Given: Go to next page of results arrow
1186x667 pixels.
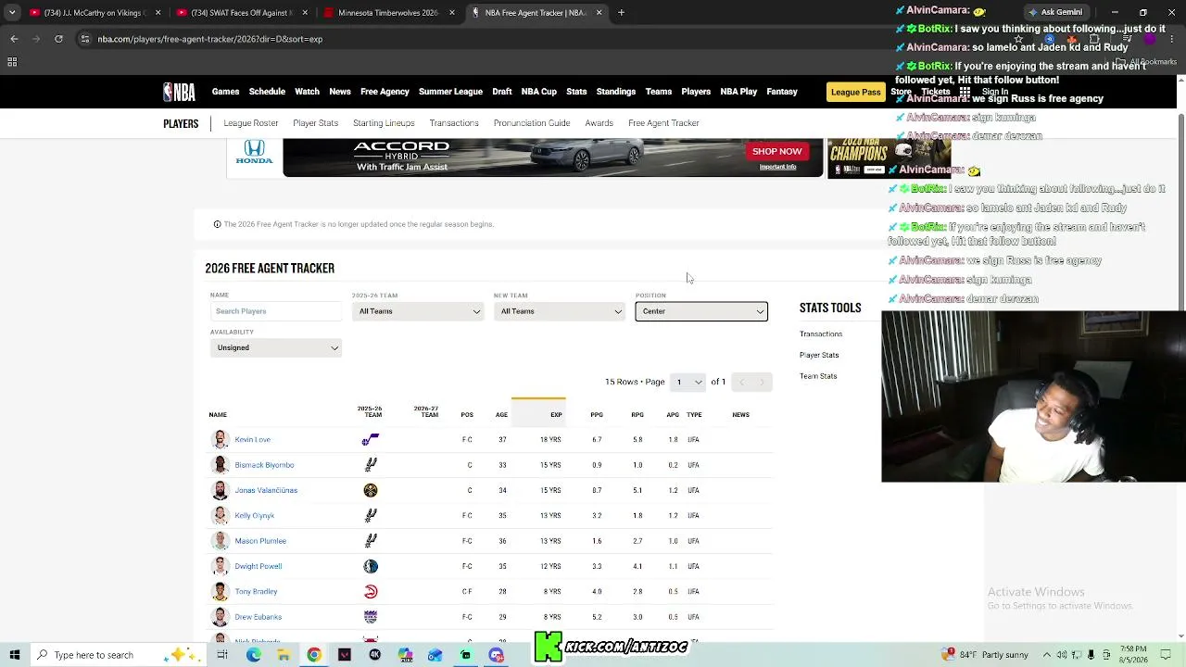Looking at the screenshot, I should (763, 382).
